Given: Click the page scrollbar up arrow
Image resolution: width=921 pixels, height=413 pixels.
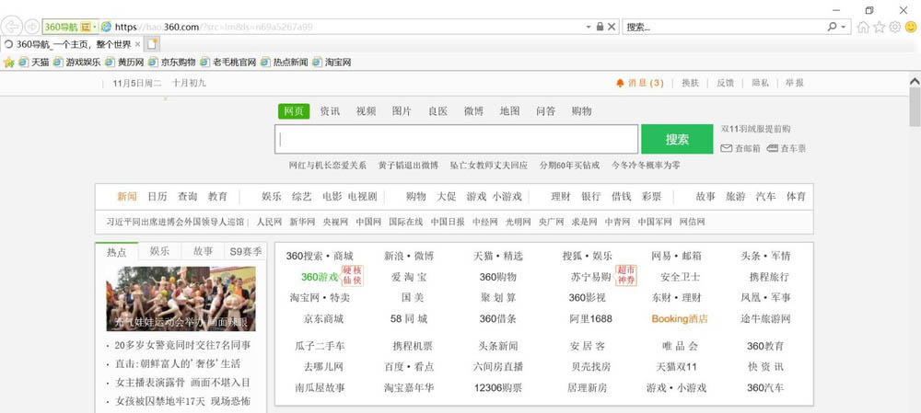Looking at the screenshot, I should pos(915,82).
